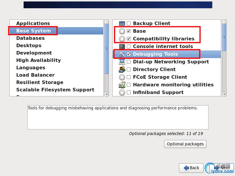The width and height of the screenshot is (235, 176).
Task: Click the people icon for Directory Client
Action: click(122, 69)
